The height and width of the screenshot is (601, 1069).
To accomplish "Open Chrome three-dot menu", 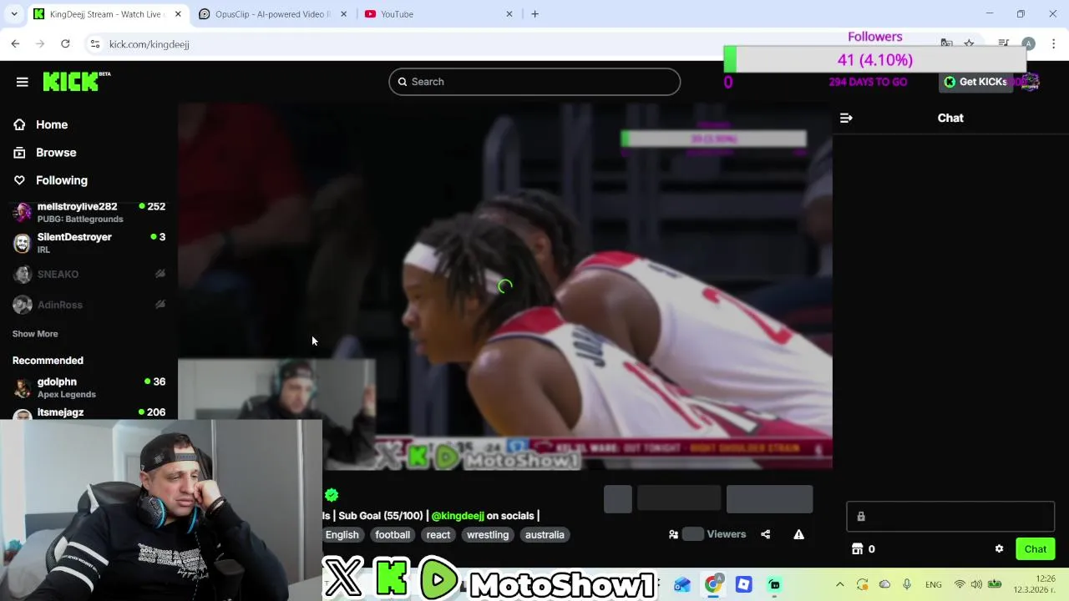I will pyautogui.click(x=1054, y=43).
